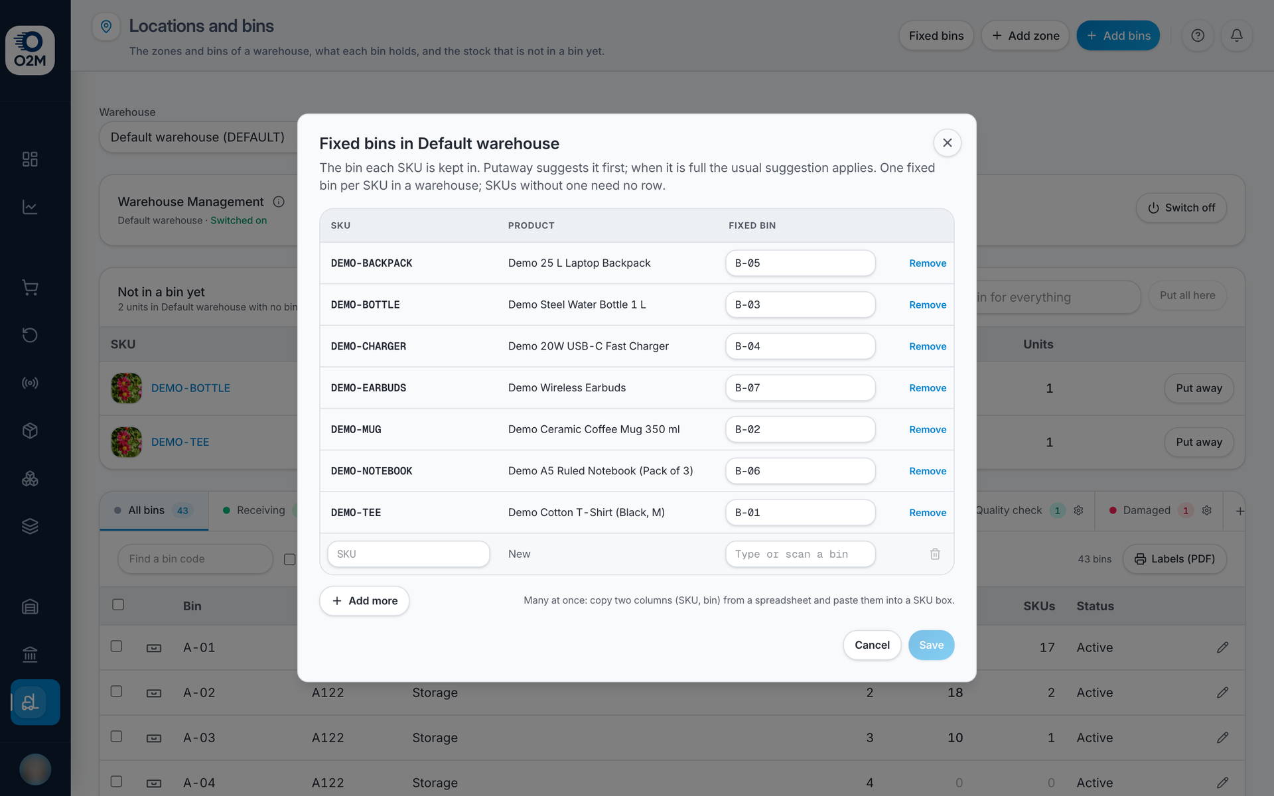The width and height of the screenshot is (1274, 796).
Task: Edit the DEMO-TEE fixed bin field B-01
Action: coord(800,513)
